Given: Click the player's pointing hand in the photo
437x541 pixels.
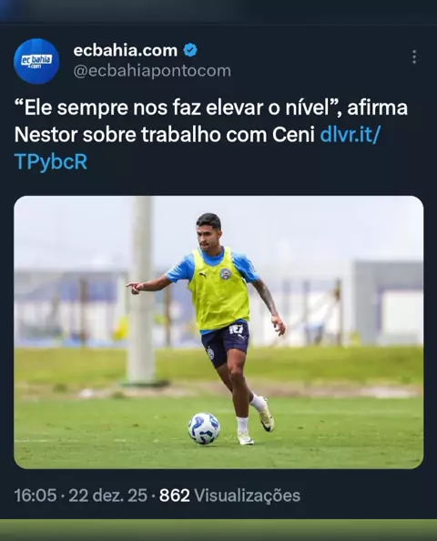Looking at the screenshot, I should [x=135, y=287].
